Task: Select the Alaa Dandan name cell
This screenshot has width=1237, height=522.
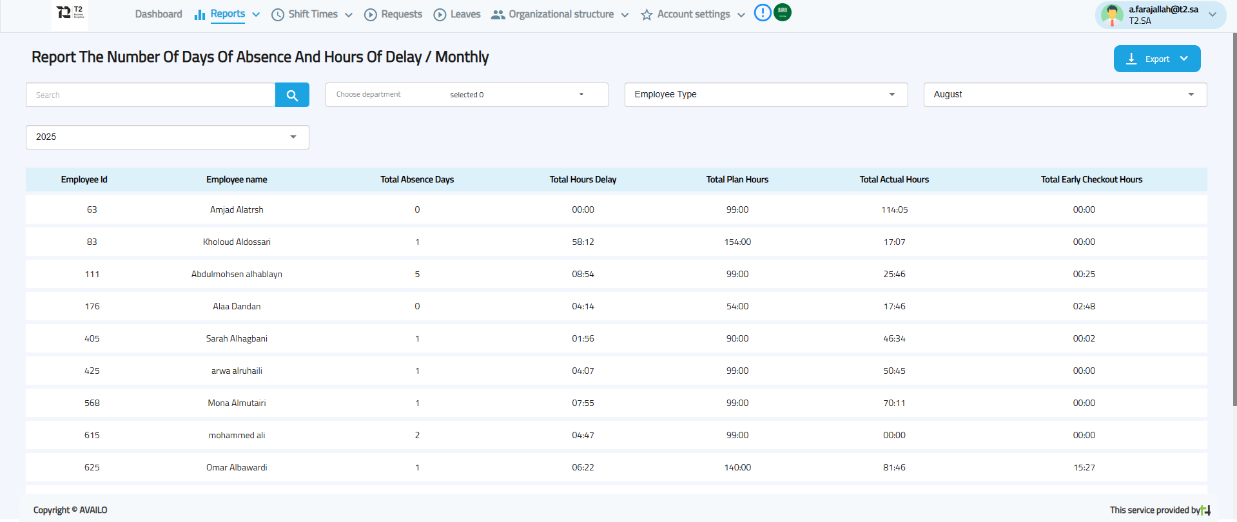Action: pyautogui.click(x=237, y=306)
